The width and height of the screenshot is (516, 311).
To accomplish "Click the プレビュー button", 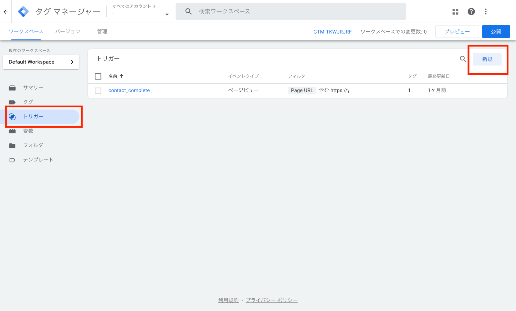I will coord(457,31).
